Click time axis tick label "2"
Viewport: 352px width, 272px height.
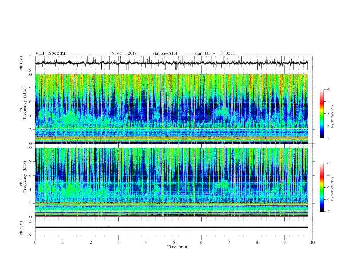coord(91,242)
